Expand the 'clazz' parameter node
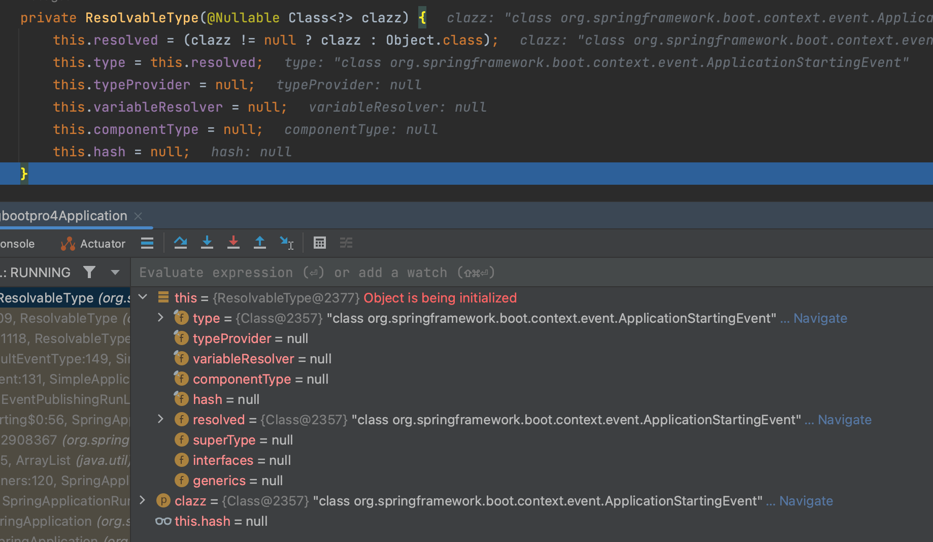Viewport: 933px width, 542px height. [x=143, y=500]
